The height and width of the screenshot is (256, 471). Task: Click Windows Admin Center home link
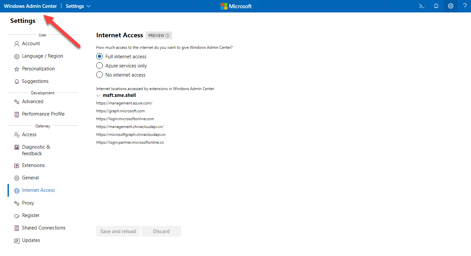pyautogui.click(x=31, y=6)
